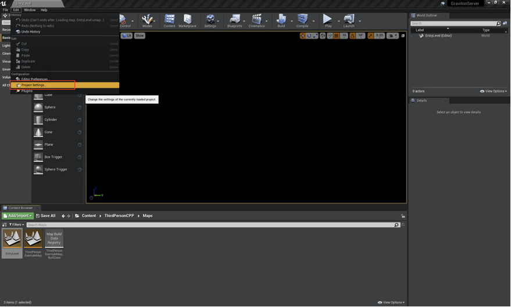Toggle rotation snapping in viewport toolbar
Screen dimensions: 511x307
352,36
